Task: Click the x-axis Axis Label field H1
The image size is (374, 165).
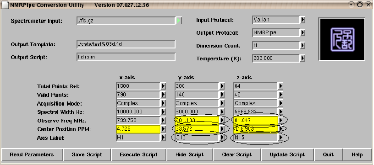Action: point(138,138)
